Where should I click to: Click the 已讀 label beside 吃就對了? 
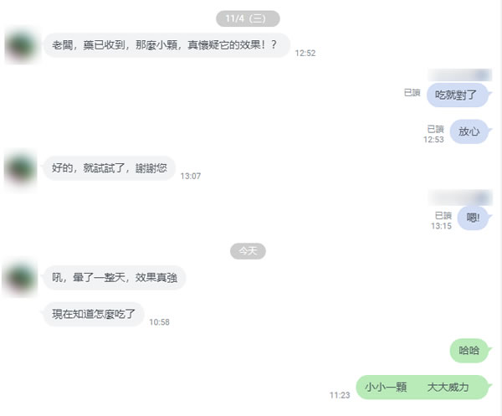coord(412,93)
